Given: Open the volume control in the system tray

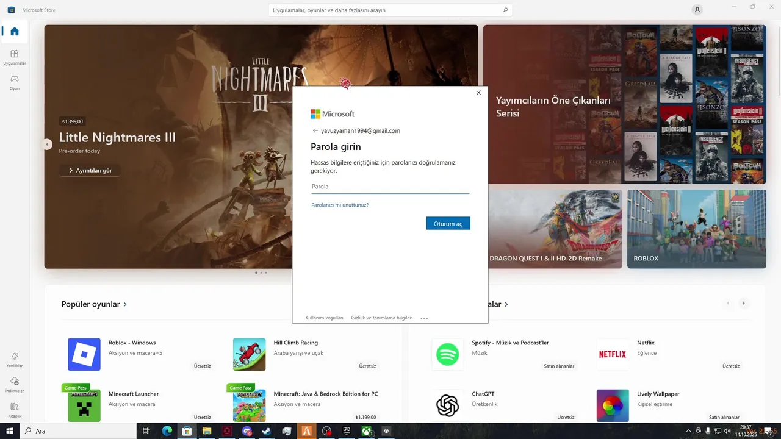Looking at the screenshot, I should (x=727, y=431).
